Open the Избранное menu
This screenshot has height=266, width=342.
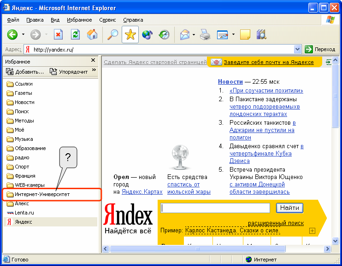[x=79, y=20]
